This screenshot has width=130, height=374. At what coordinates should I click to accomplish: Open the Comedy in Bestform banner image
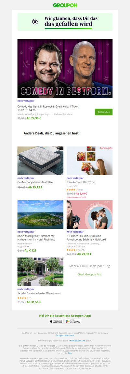coord(65,69)
